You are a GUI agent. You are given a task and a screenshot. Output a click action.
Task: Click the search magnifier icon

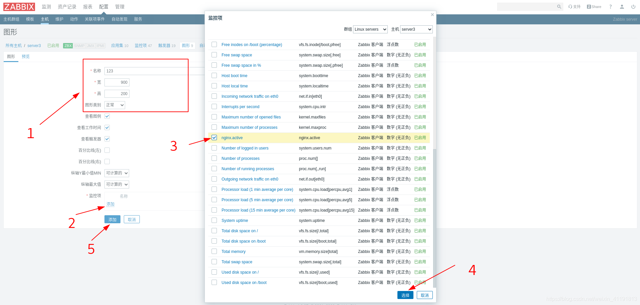(559, 7)
